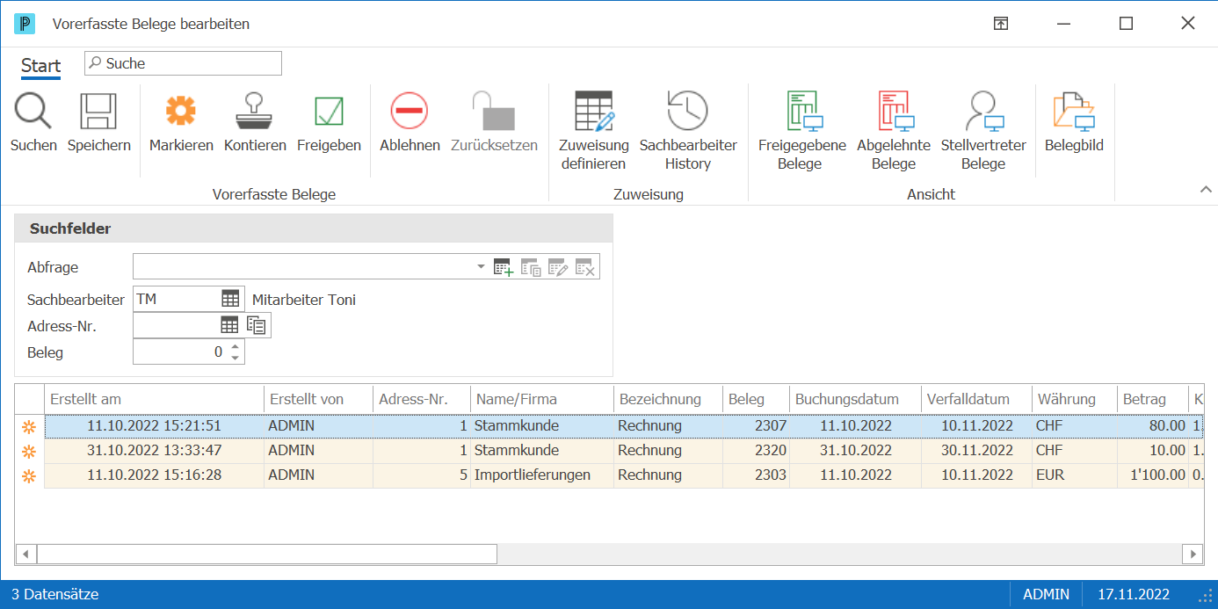Expand the Abfrage dropdown arrow
Screen dimensions: 1218x609
pos(481,266)
